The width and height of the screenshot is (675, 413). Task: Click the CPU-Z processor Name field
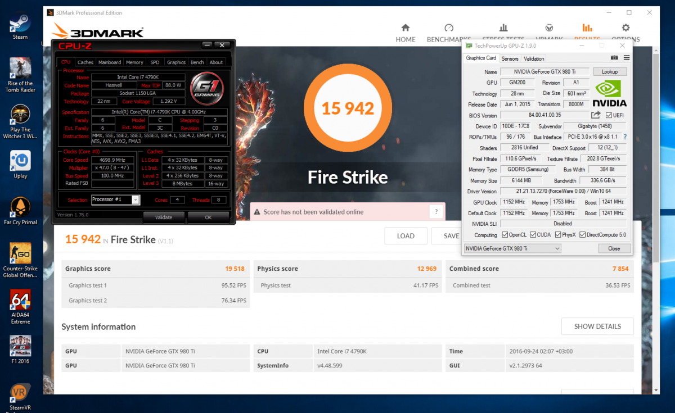[x=138, y=77]
